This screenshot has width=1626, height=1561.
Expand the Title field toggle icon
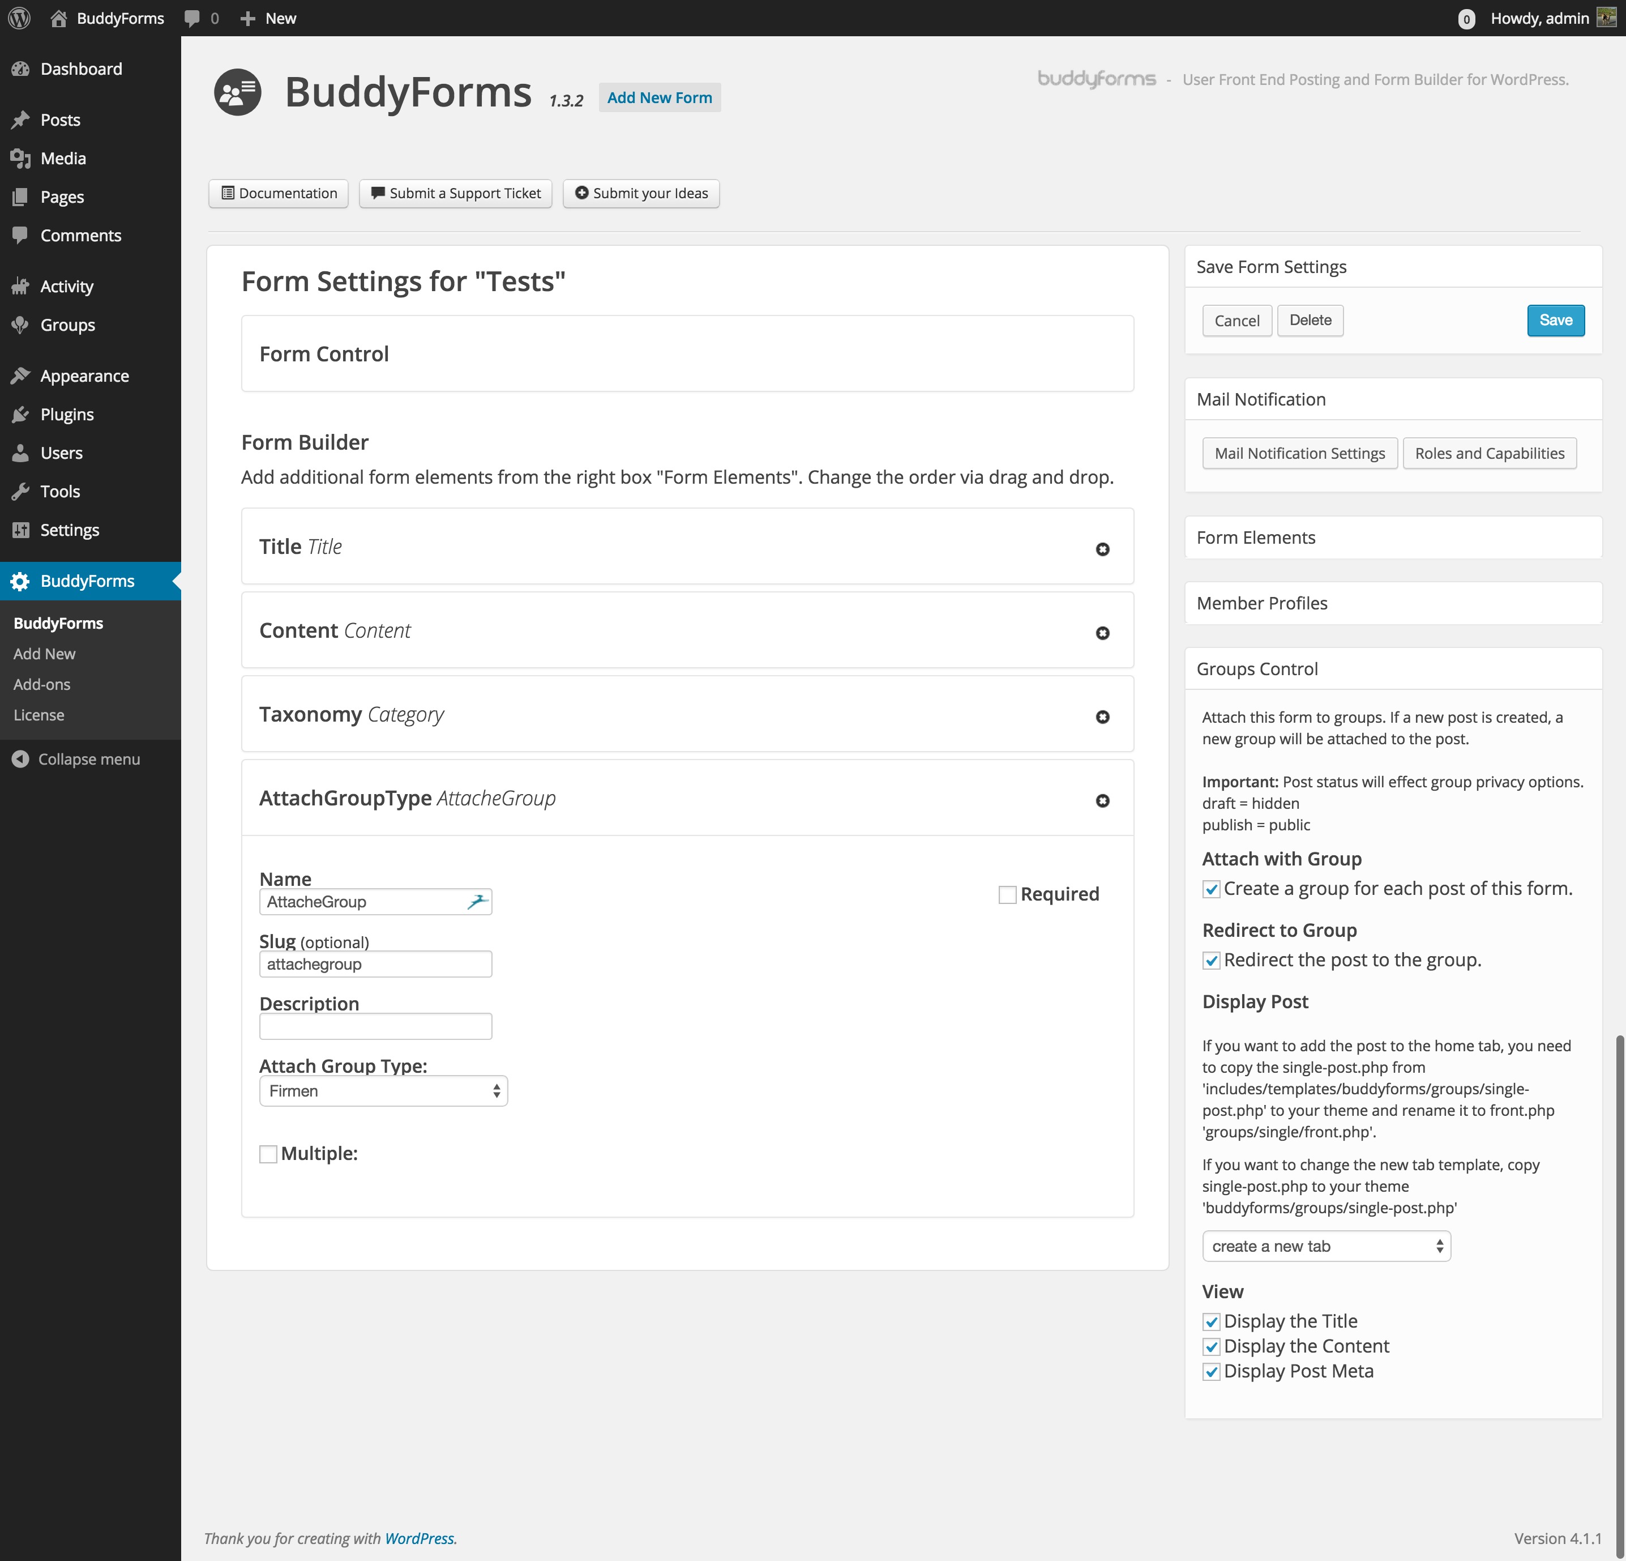tap(1102, 548)
